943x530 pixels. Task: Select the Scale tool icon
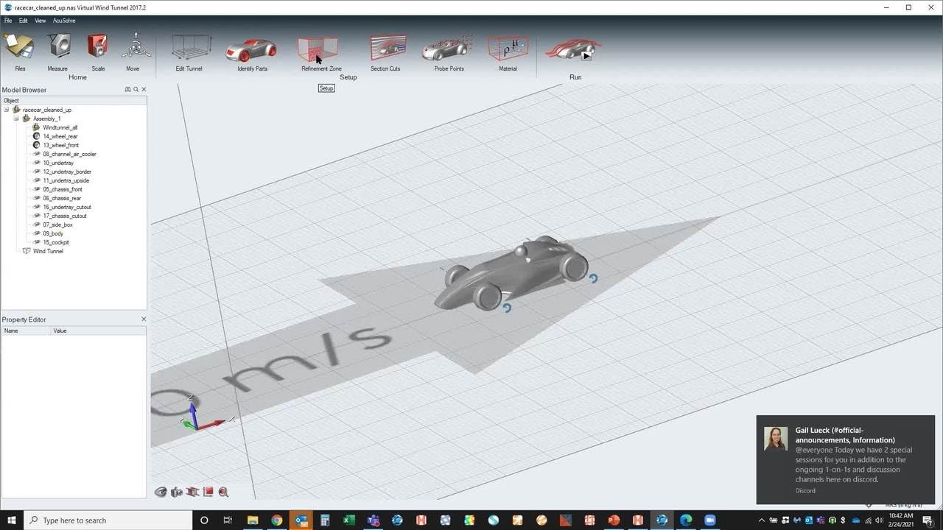tap(97, 46)
